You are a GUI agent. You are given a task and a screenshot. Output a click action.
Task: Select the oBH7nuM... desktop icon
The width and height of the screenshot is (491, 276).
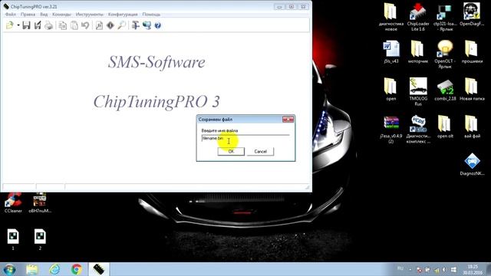[40, 202]
